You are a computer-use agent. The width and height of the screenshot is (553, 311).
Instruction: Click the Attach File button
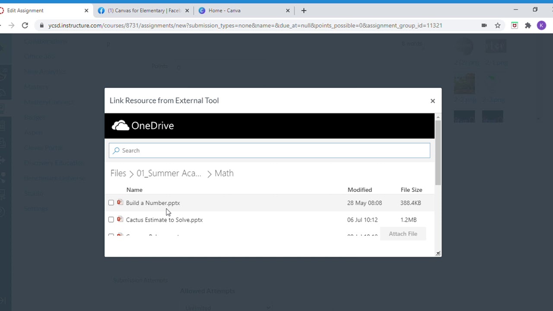[403, 234]
